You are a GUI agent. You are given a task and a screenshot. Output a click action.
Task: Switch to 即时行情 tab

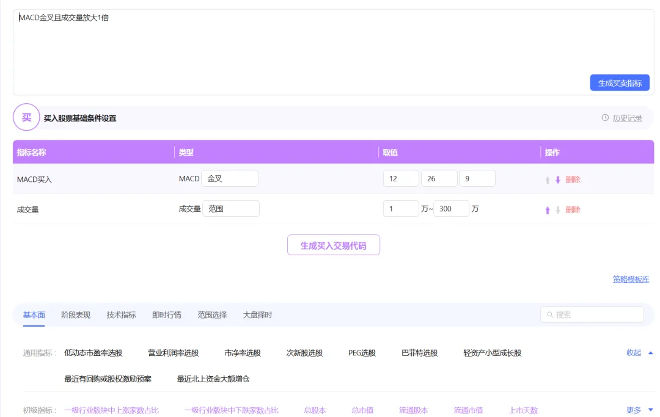(x=167, y=315)
